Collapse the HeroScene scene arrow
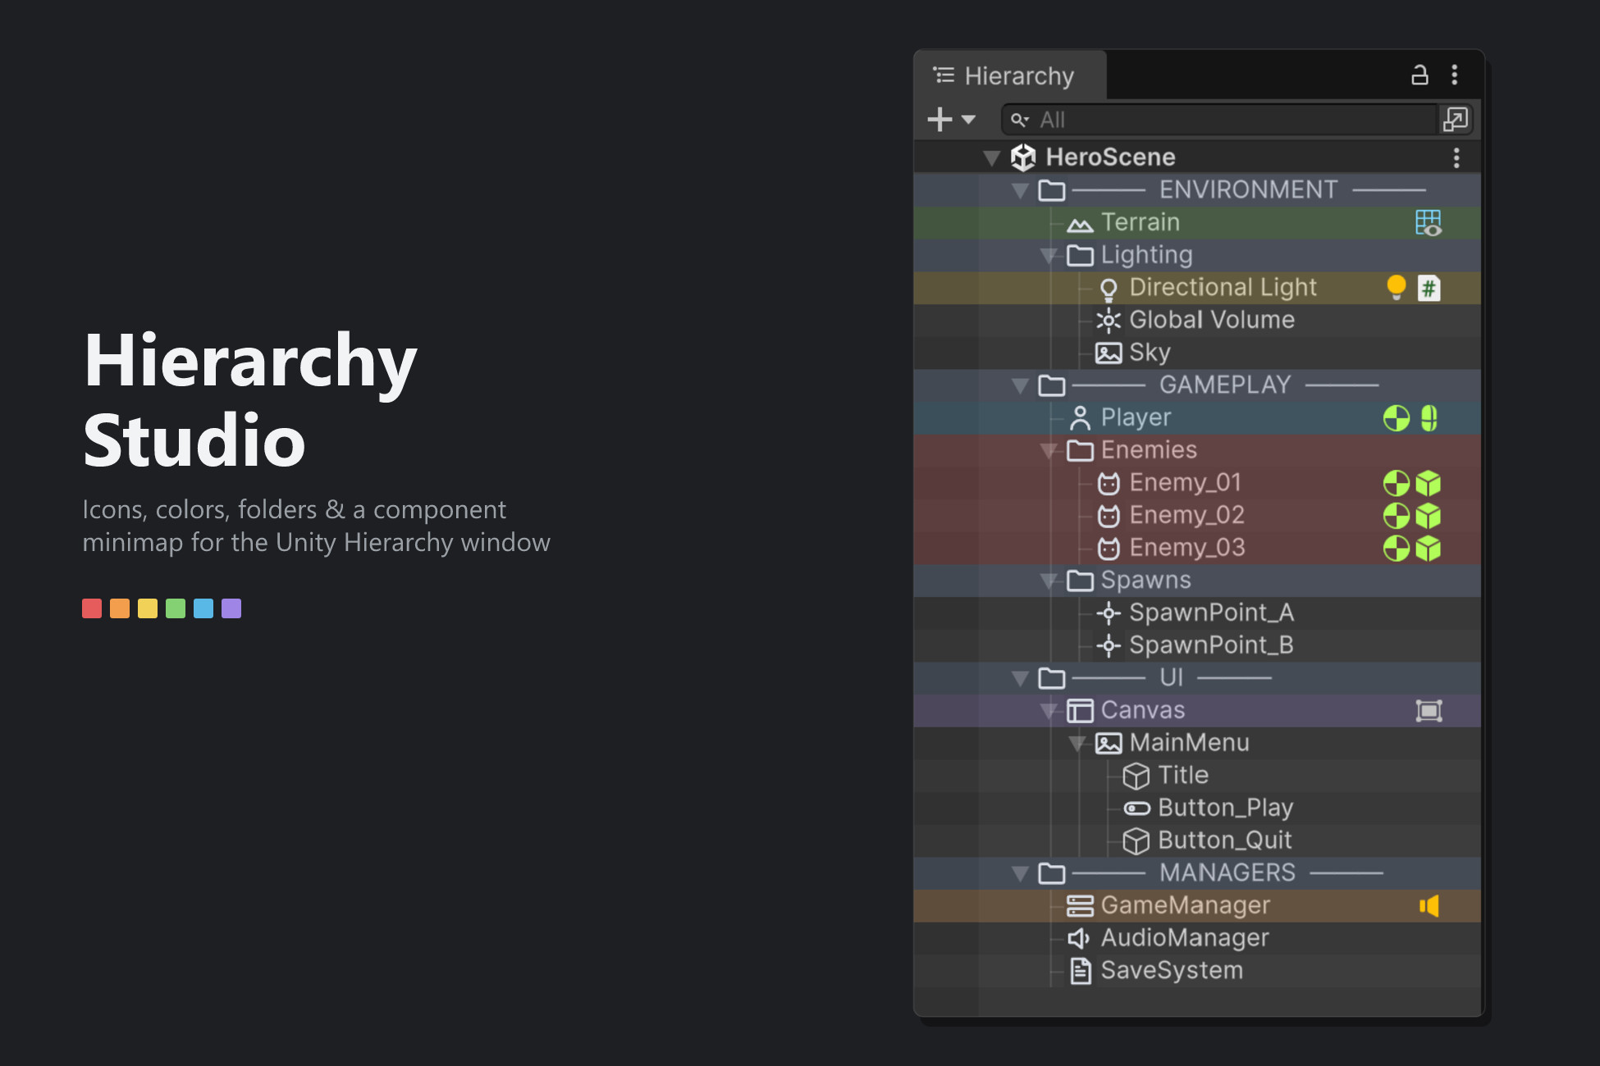Viewport: 1600px width, 1066px height. [991, 157]
